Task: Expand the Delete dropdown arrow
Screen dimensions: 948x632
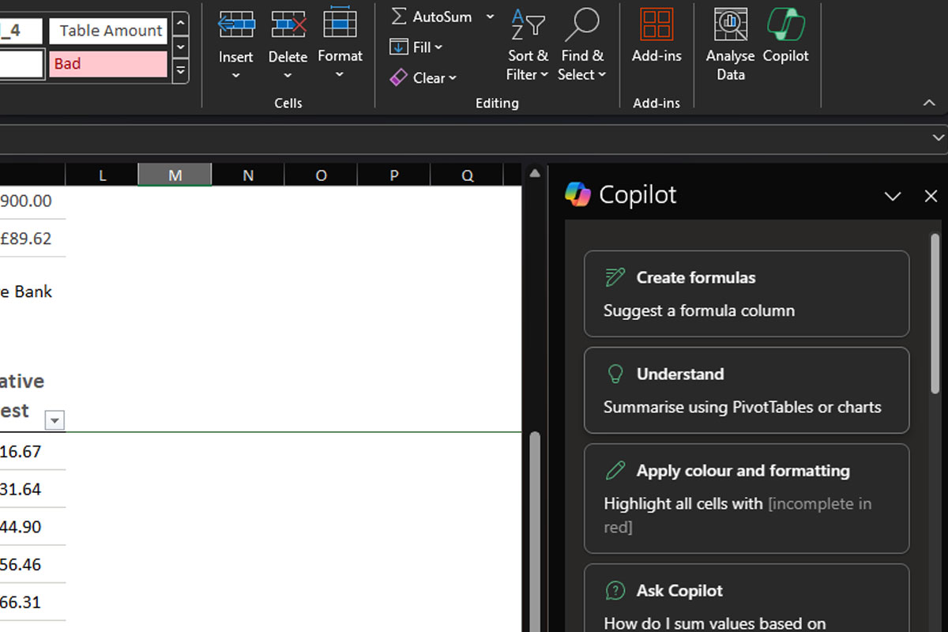Action: [x=288, y=76]
